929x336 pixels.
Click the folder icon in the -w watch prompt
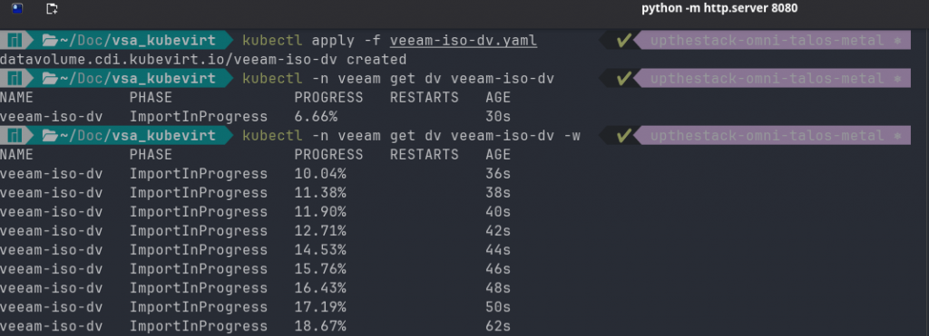pos(51,136)
